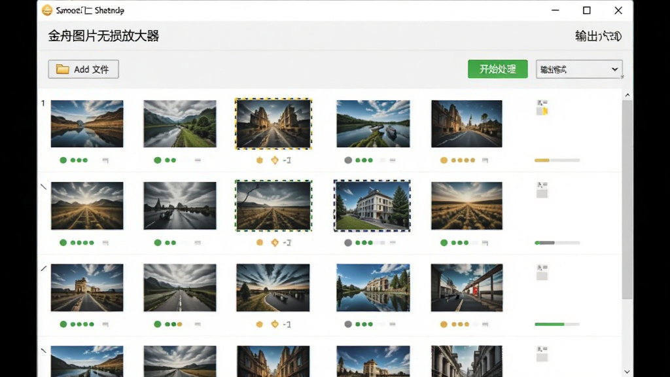This screenshot has width=670, height=377.
Task: Toggle the orange status dot under street-with-tree thumbnail
Action: (444, 160)
